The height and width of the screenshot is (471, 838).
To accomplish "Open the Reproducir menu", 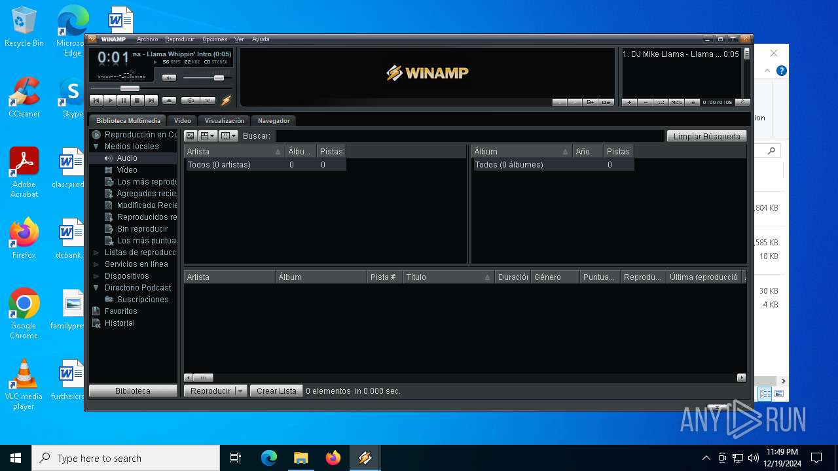I will tap(180, 39).
